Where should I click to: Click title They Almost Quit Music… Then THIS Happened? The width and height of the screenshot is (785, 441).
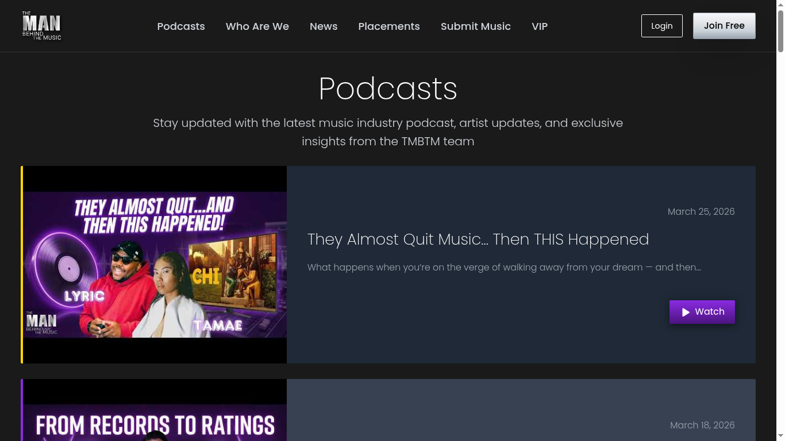[x=478, y=239]
